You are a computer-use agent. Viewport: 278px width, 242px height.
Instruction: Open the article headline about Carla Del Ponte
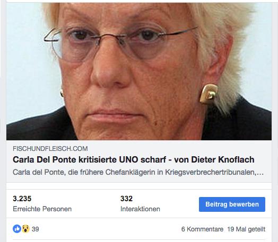(x=134, y=159)
